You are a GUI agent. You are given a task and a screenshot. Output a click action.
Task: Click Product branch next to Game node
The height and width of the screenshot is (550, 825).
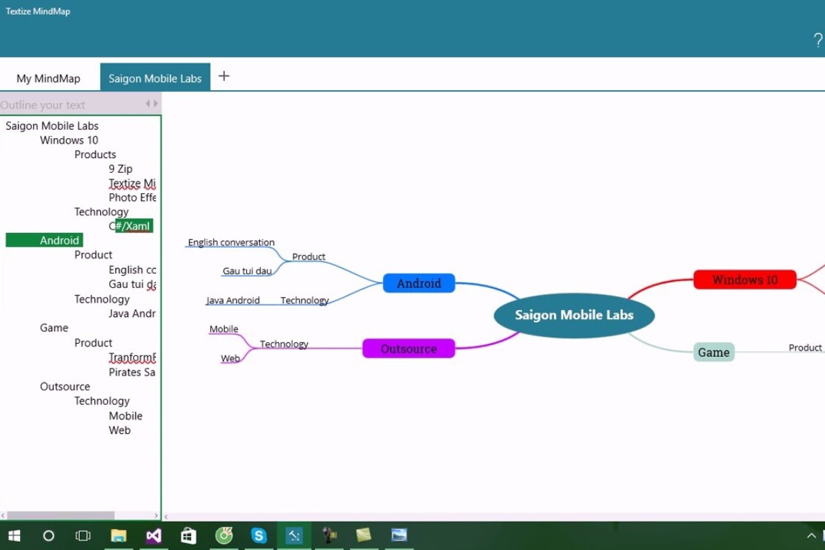pos(805,348)
